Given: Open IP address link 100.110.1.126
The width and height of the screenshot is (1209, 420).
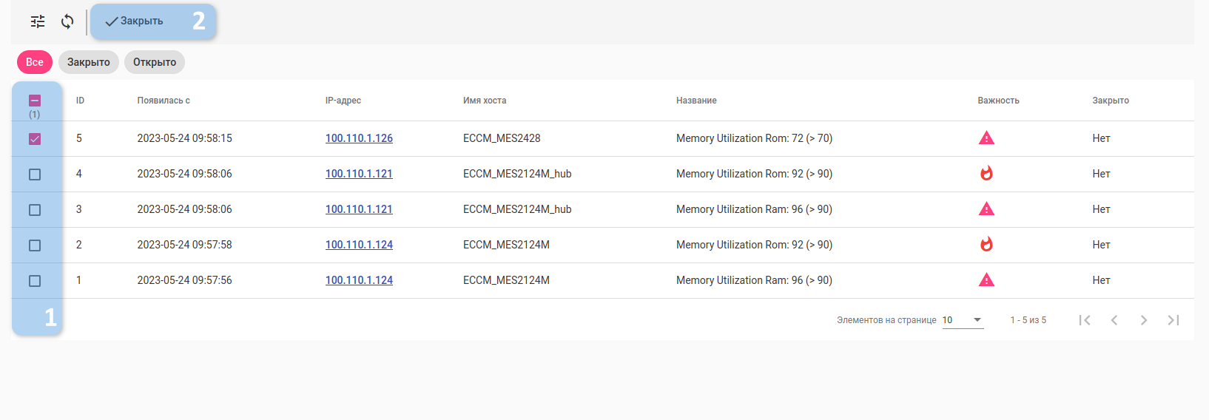Looking at the screenshot, I should click(x=359, y=138).
